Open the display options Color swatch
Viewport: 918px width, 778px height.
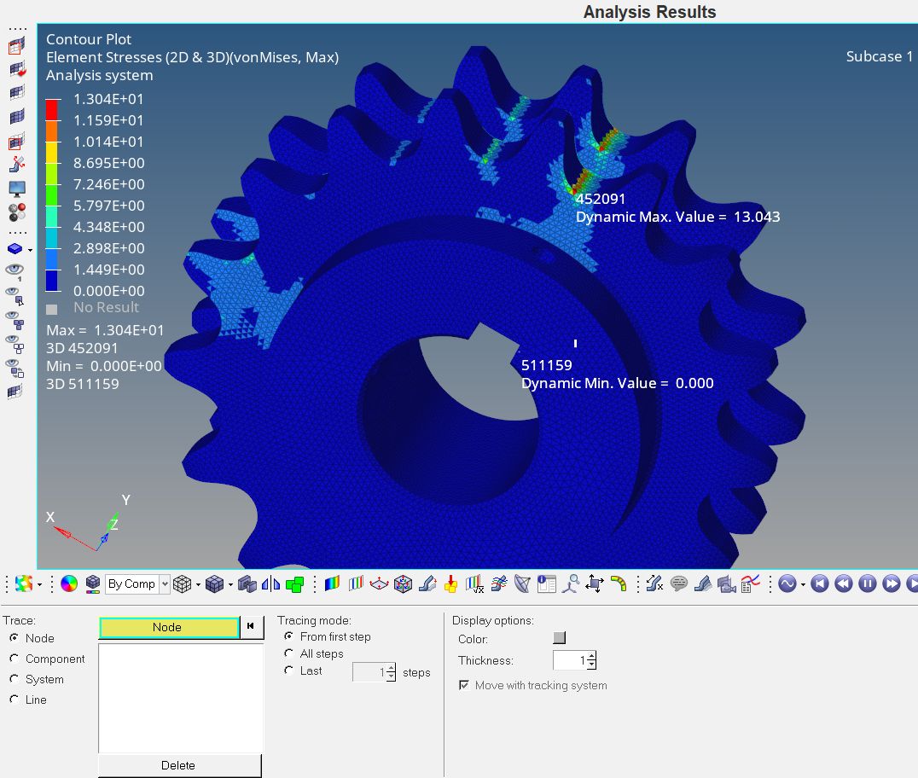[560, 638]
